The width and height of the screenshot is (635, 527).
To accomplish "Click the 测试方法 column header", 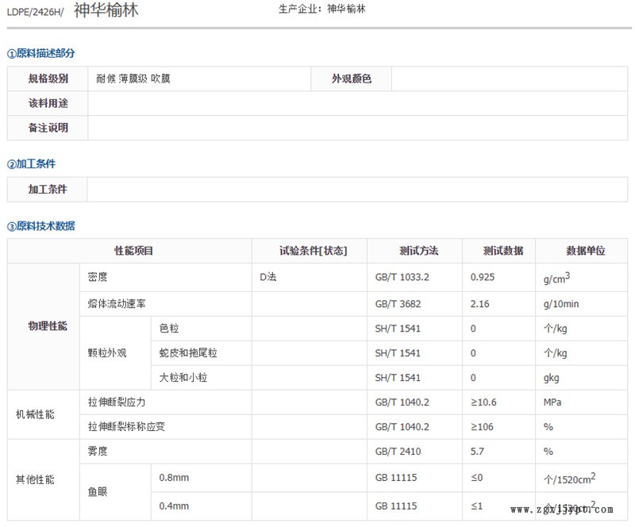I will click(418, 251).
